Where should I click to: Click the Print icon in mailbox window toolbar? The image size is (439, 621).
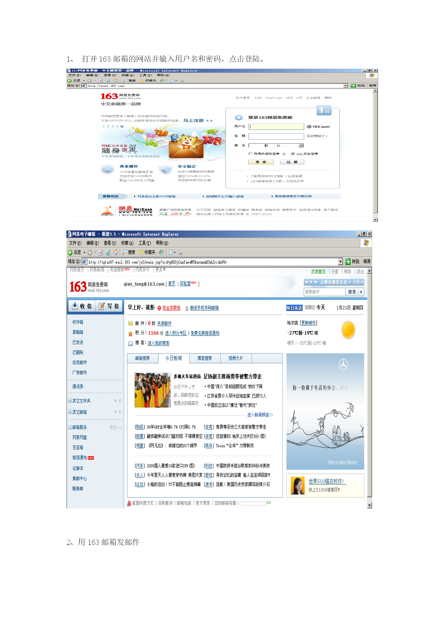click(x=180, y=252)
